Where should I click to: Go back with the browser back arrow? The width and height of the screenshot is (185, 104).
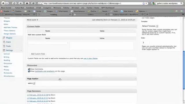(3, 3)
